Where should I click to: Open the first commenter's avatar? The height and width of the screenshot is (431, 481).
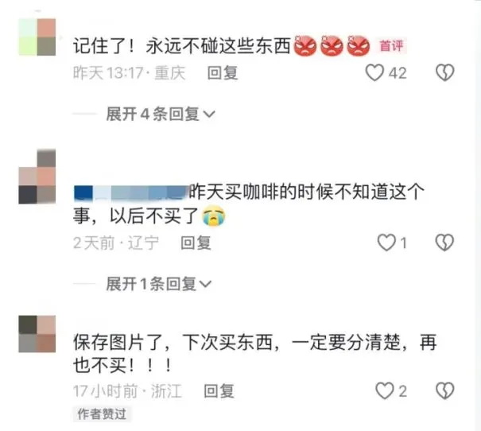(37, 37)
